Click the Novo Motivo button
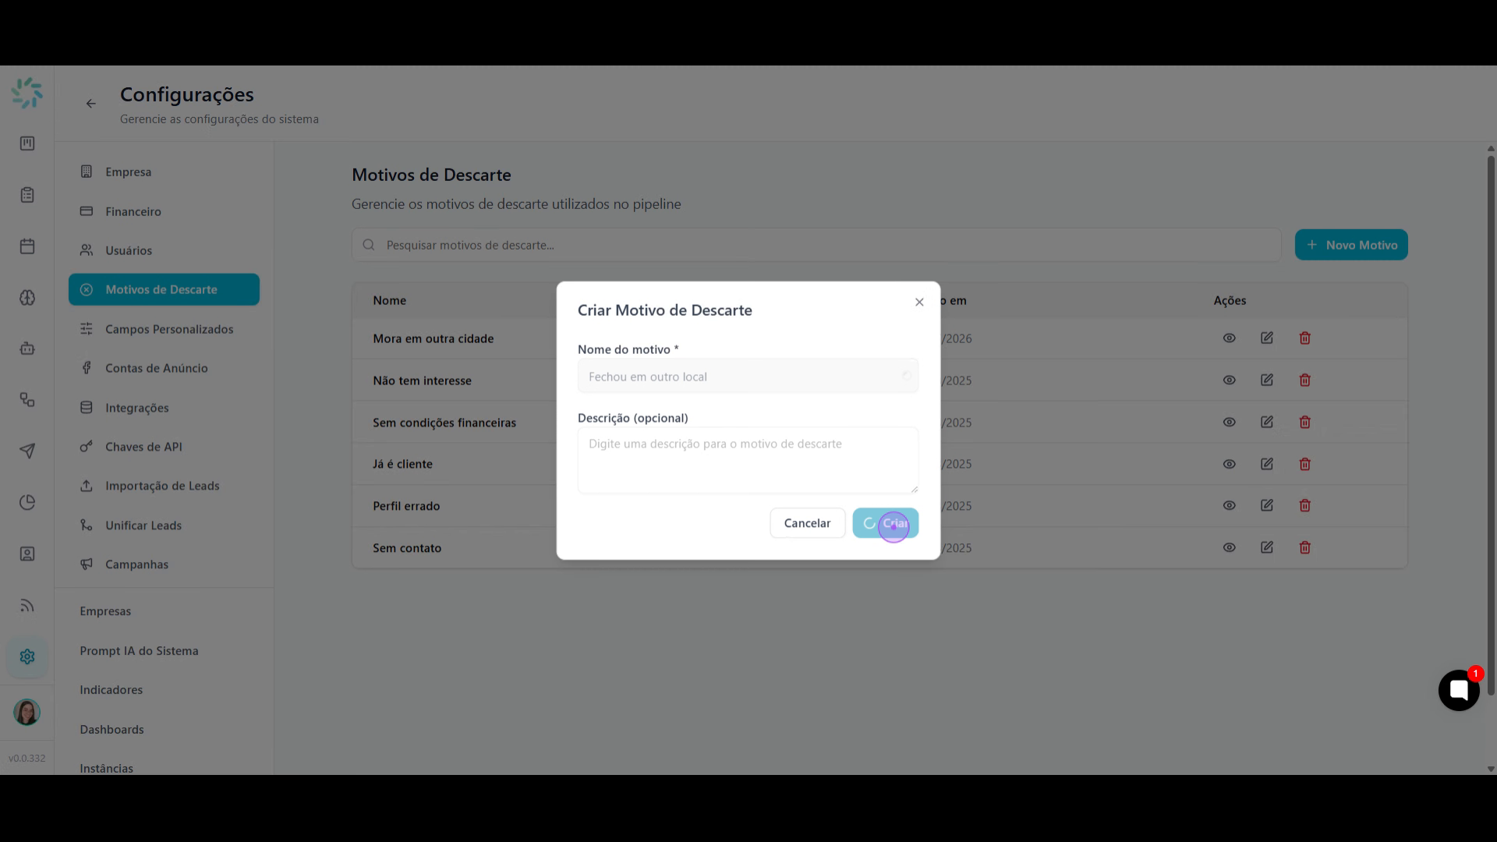Image resolution: width=1497 pixels, height=842 pixels. pos(1351,245)
